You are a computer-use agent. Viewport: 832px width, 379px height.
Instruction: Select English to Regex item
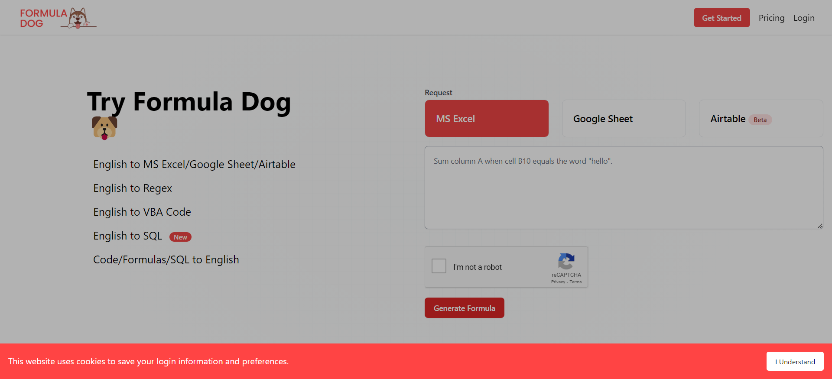tap(133, 188)
